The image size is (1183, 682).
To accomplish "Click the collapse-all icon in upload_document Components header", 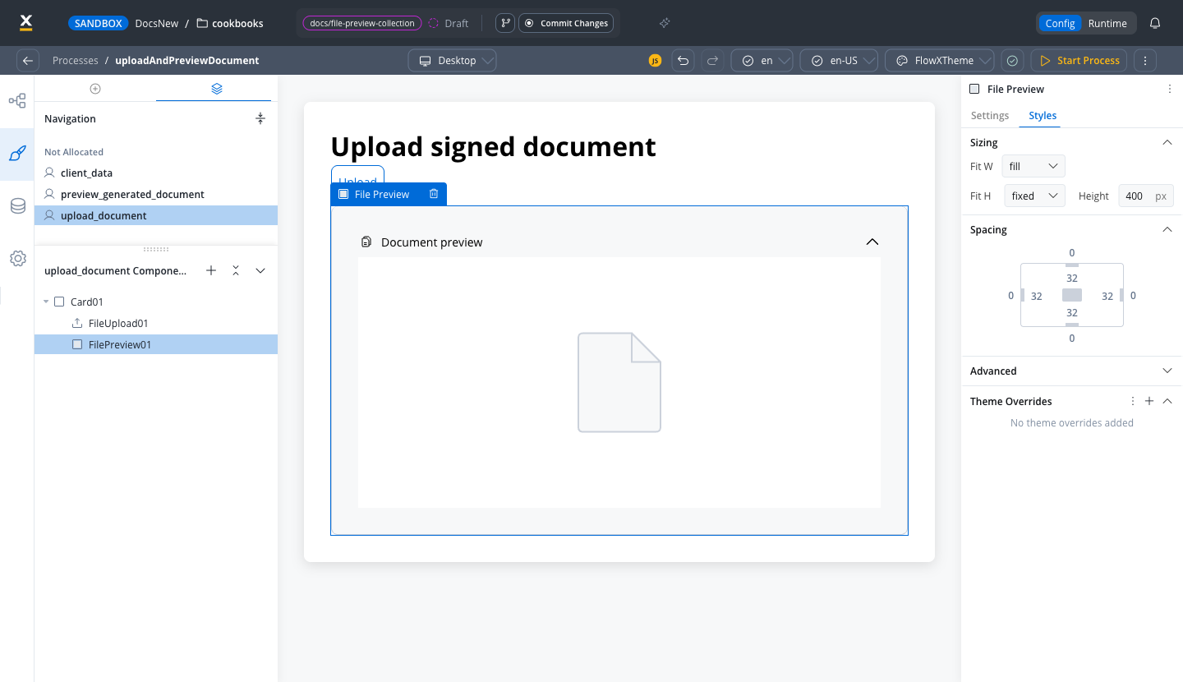I will (236, 270).
